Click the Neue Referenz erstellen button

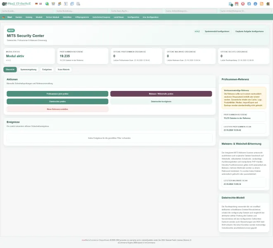[x=57, y=109]
